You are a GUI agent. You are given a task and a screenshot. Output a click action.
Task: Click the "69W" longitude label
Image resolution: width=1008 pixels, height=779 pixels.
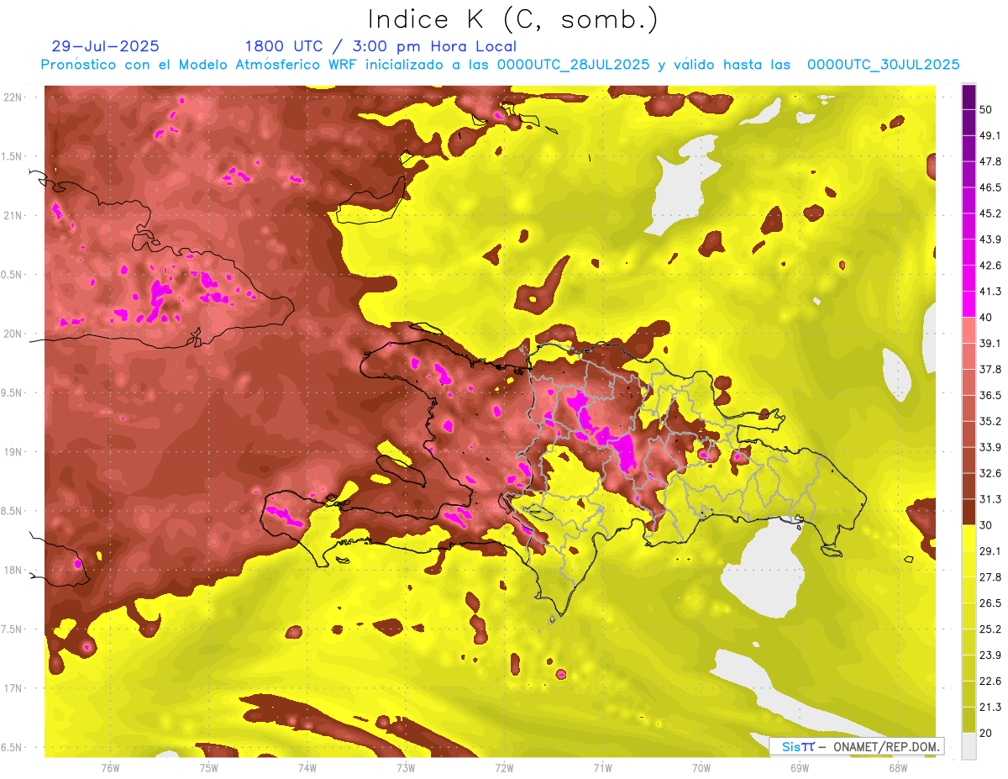(x=800, y=768)
